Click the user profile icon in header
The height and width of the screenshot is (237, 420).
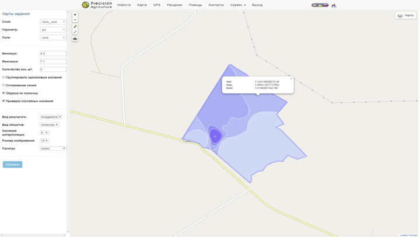(334, 5)
